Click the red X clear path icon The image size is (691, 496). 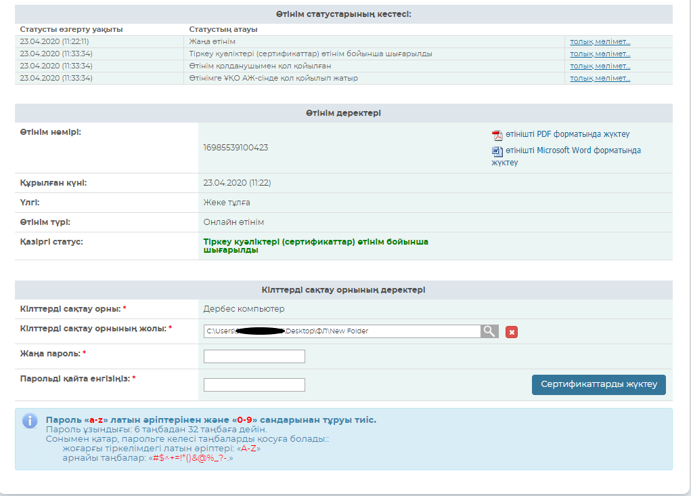[x=511, y=332]
